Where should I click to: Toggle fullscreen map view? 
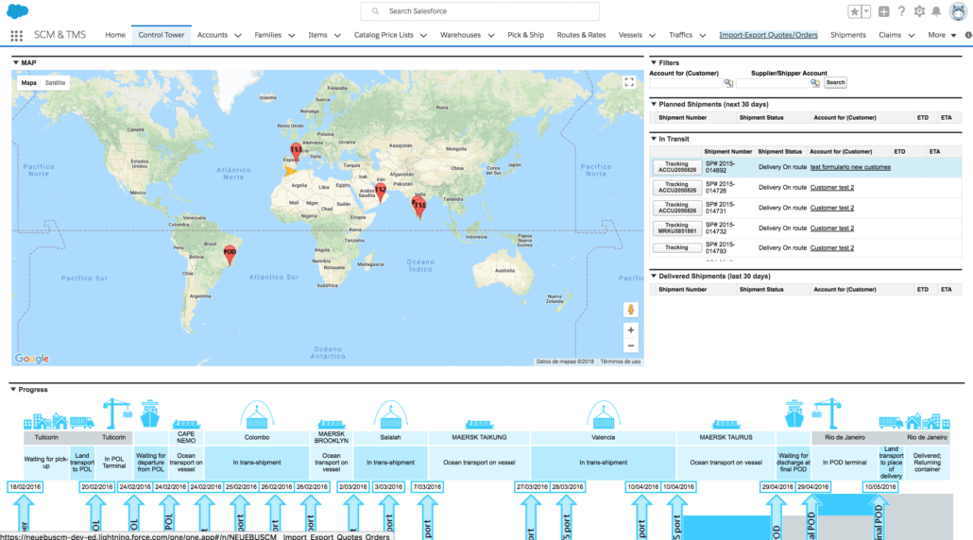629,82
